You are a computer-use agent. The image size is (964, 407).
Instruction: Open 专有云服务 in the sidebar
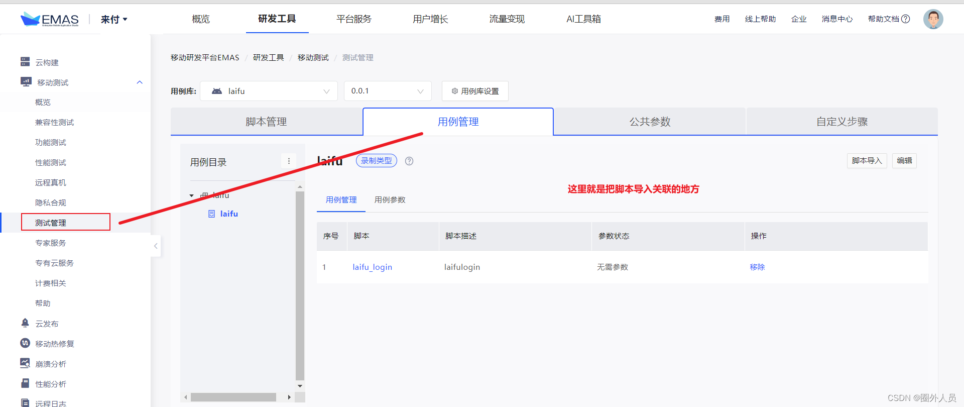coord(54,263)
